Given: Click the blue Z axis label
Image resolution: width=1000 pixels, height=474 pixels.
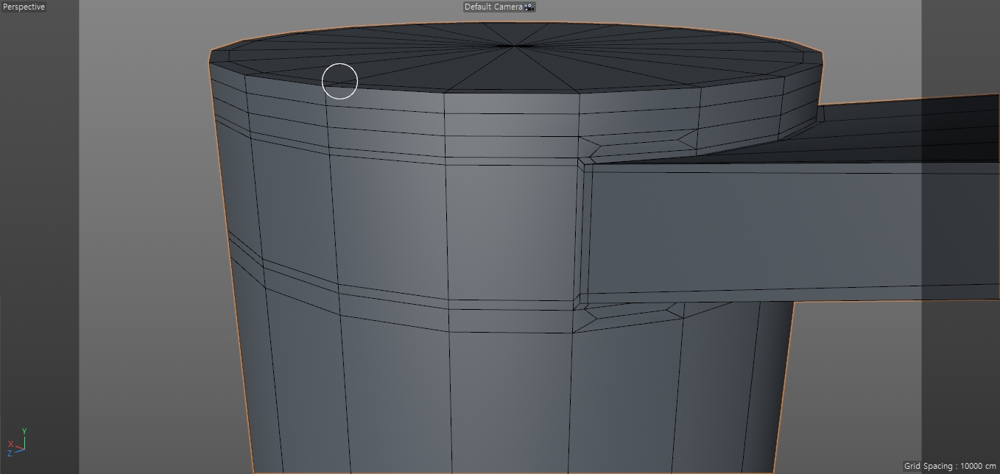Looking at the screenshot, I should 10,453.
